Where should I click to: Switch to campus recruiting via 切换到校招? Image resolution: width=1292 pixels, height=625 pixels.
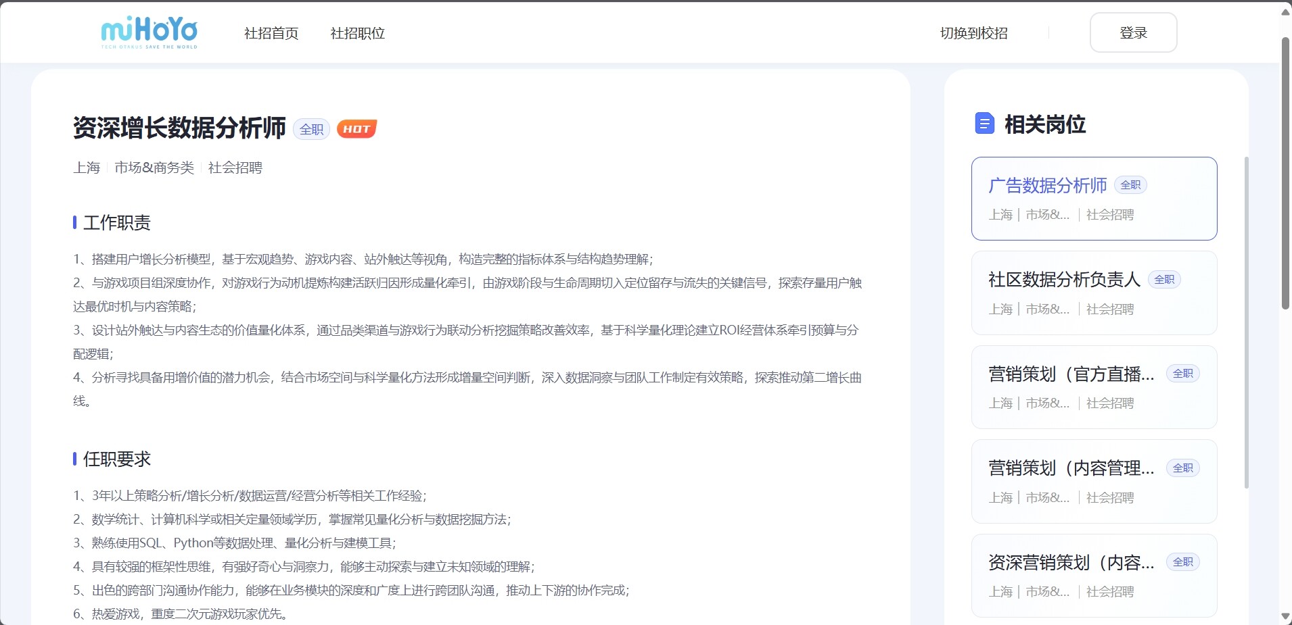(973, 33)
